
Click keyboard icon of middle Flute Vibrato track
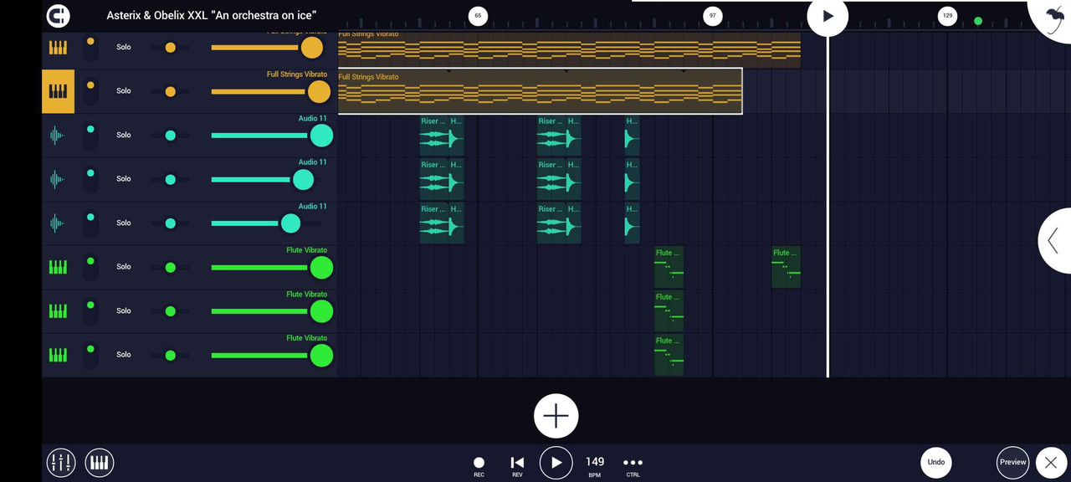58,310
